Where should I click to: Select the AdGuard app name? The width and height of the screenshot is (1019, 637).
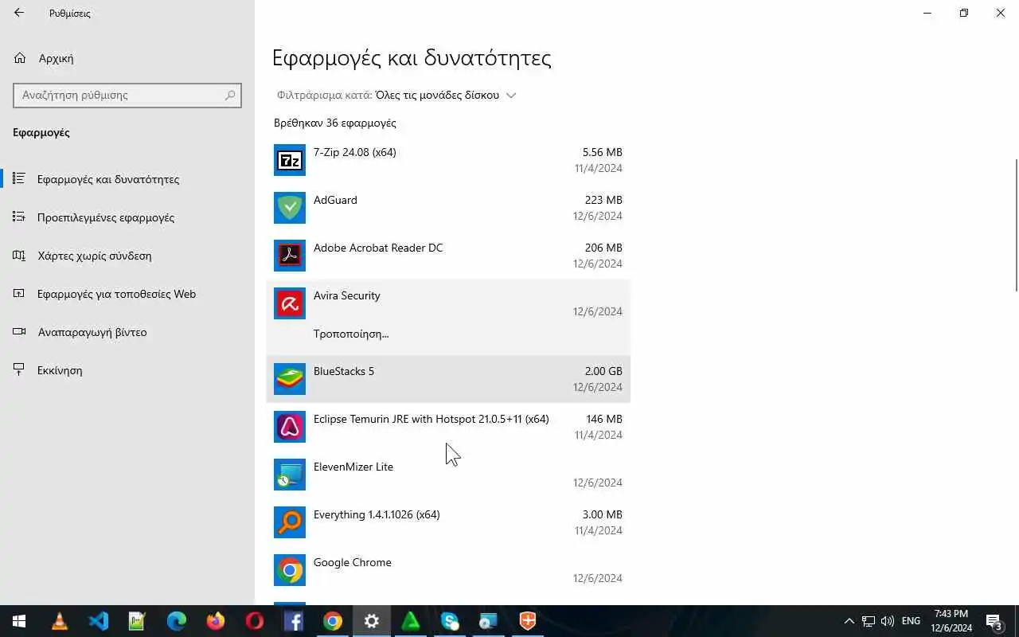pos(335,200)
